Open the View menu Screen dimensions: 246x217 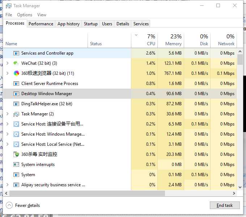(x=42, y=15)
